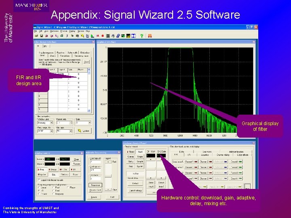Open the Display menu
Screen dimensions: 291x218
tap(72, 31)
